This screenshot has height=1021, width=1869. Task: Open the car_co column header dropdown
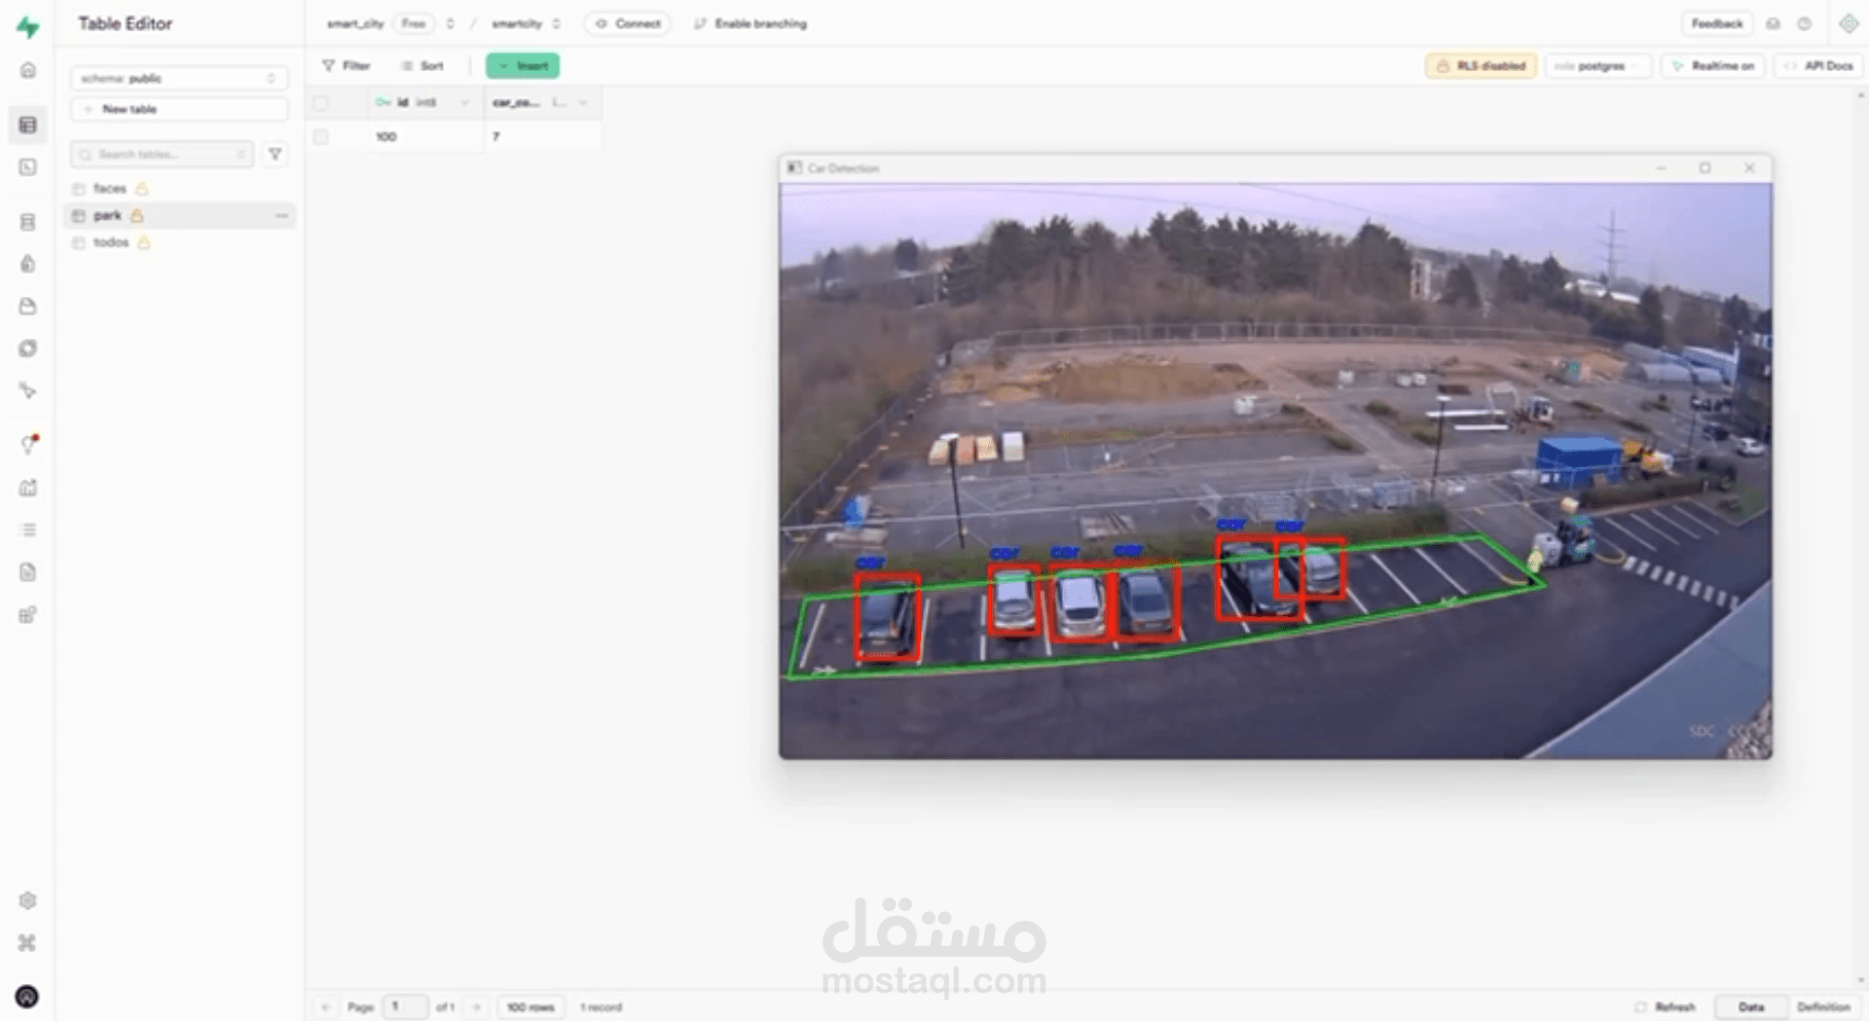pos(583,102)
